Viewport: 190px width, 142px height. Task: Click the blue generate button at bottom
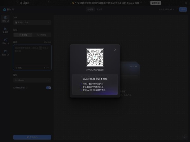32,137
